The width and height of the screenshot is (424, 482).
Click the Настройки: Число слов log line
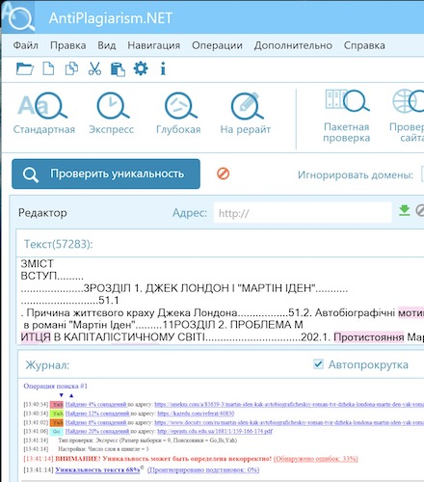point(103,449)
